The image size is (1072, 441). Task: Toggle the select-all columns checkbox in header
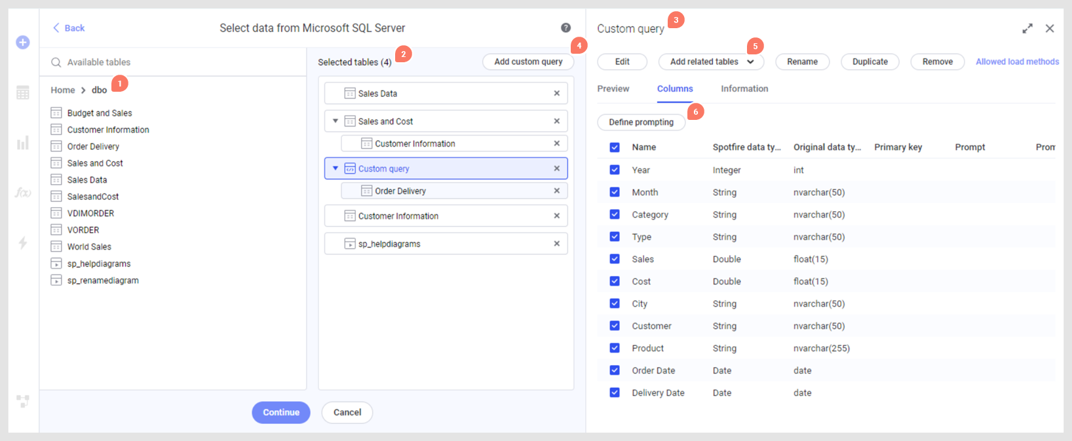click(x=615, y=147)
